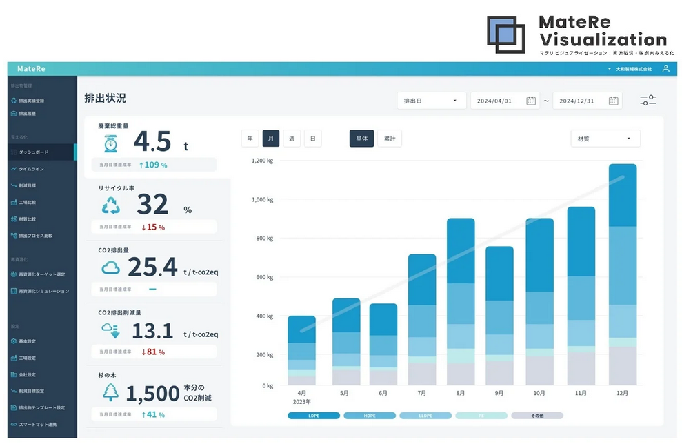Switch chart period to 週 (week)
The width and height of the screenshot is (682, 446).
pyautogui.click(x=292, y=139)
